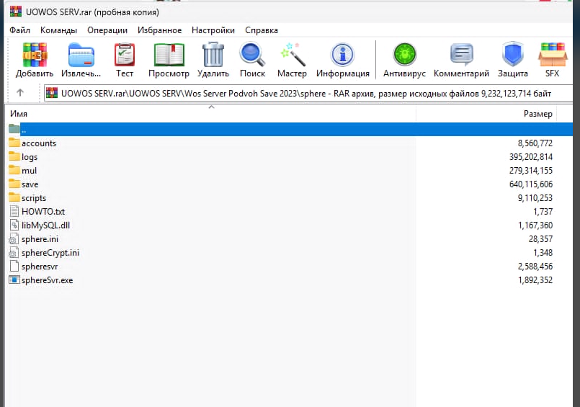
Task: Open the Комментарий icon
Action: coord(461,55)
